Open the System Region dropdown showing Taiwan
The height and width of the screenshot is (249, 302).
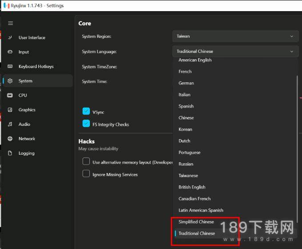[x=235, y=36]
